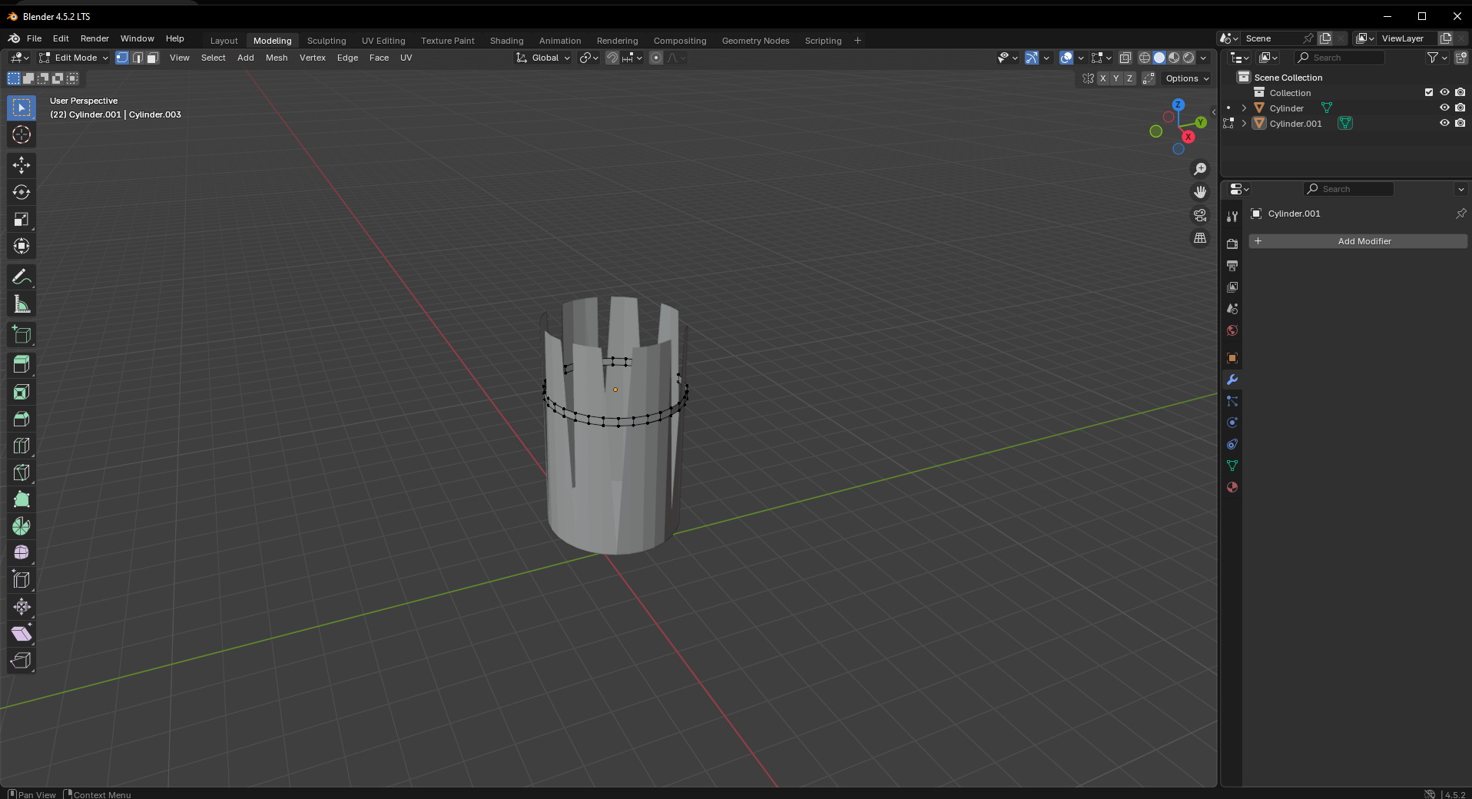Expand the Cylinder.001 outliner row
Screen dimensions: 1472x799
(x=1244, y=123)
